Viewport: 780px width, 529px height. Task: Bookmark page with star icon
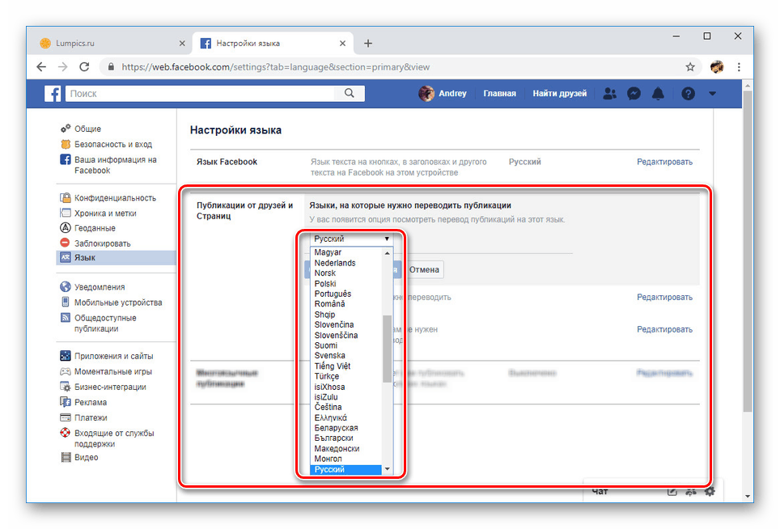point(690,66)
